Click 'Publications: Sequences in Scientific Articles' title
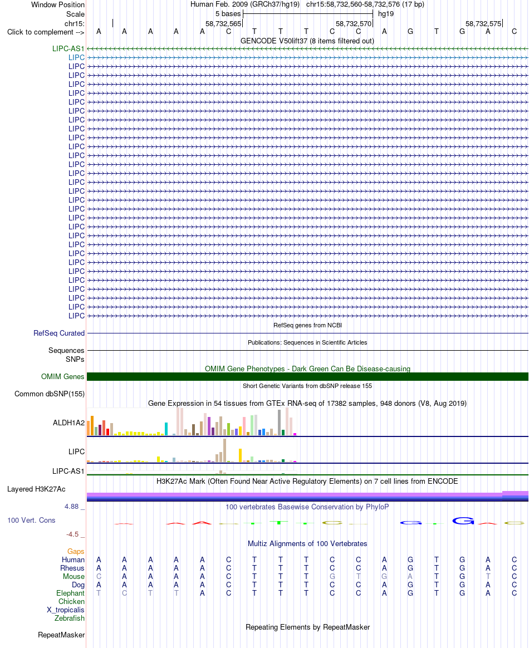529x648 pixels. pyautogui.click(x=307, y=342)
